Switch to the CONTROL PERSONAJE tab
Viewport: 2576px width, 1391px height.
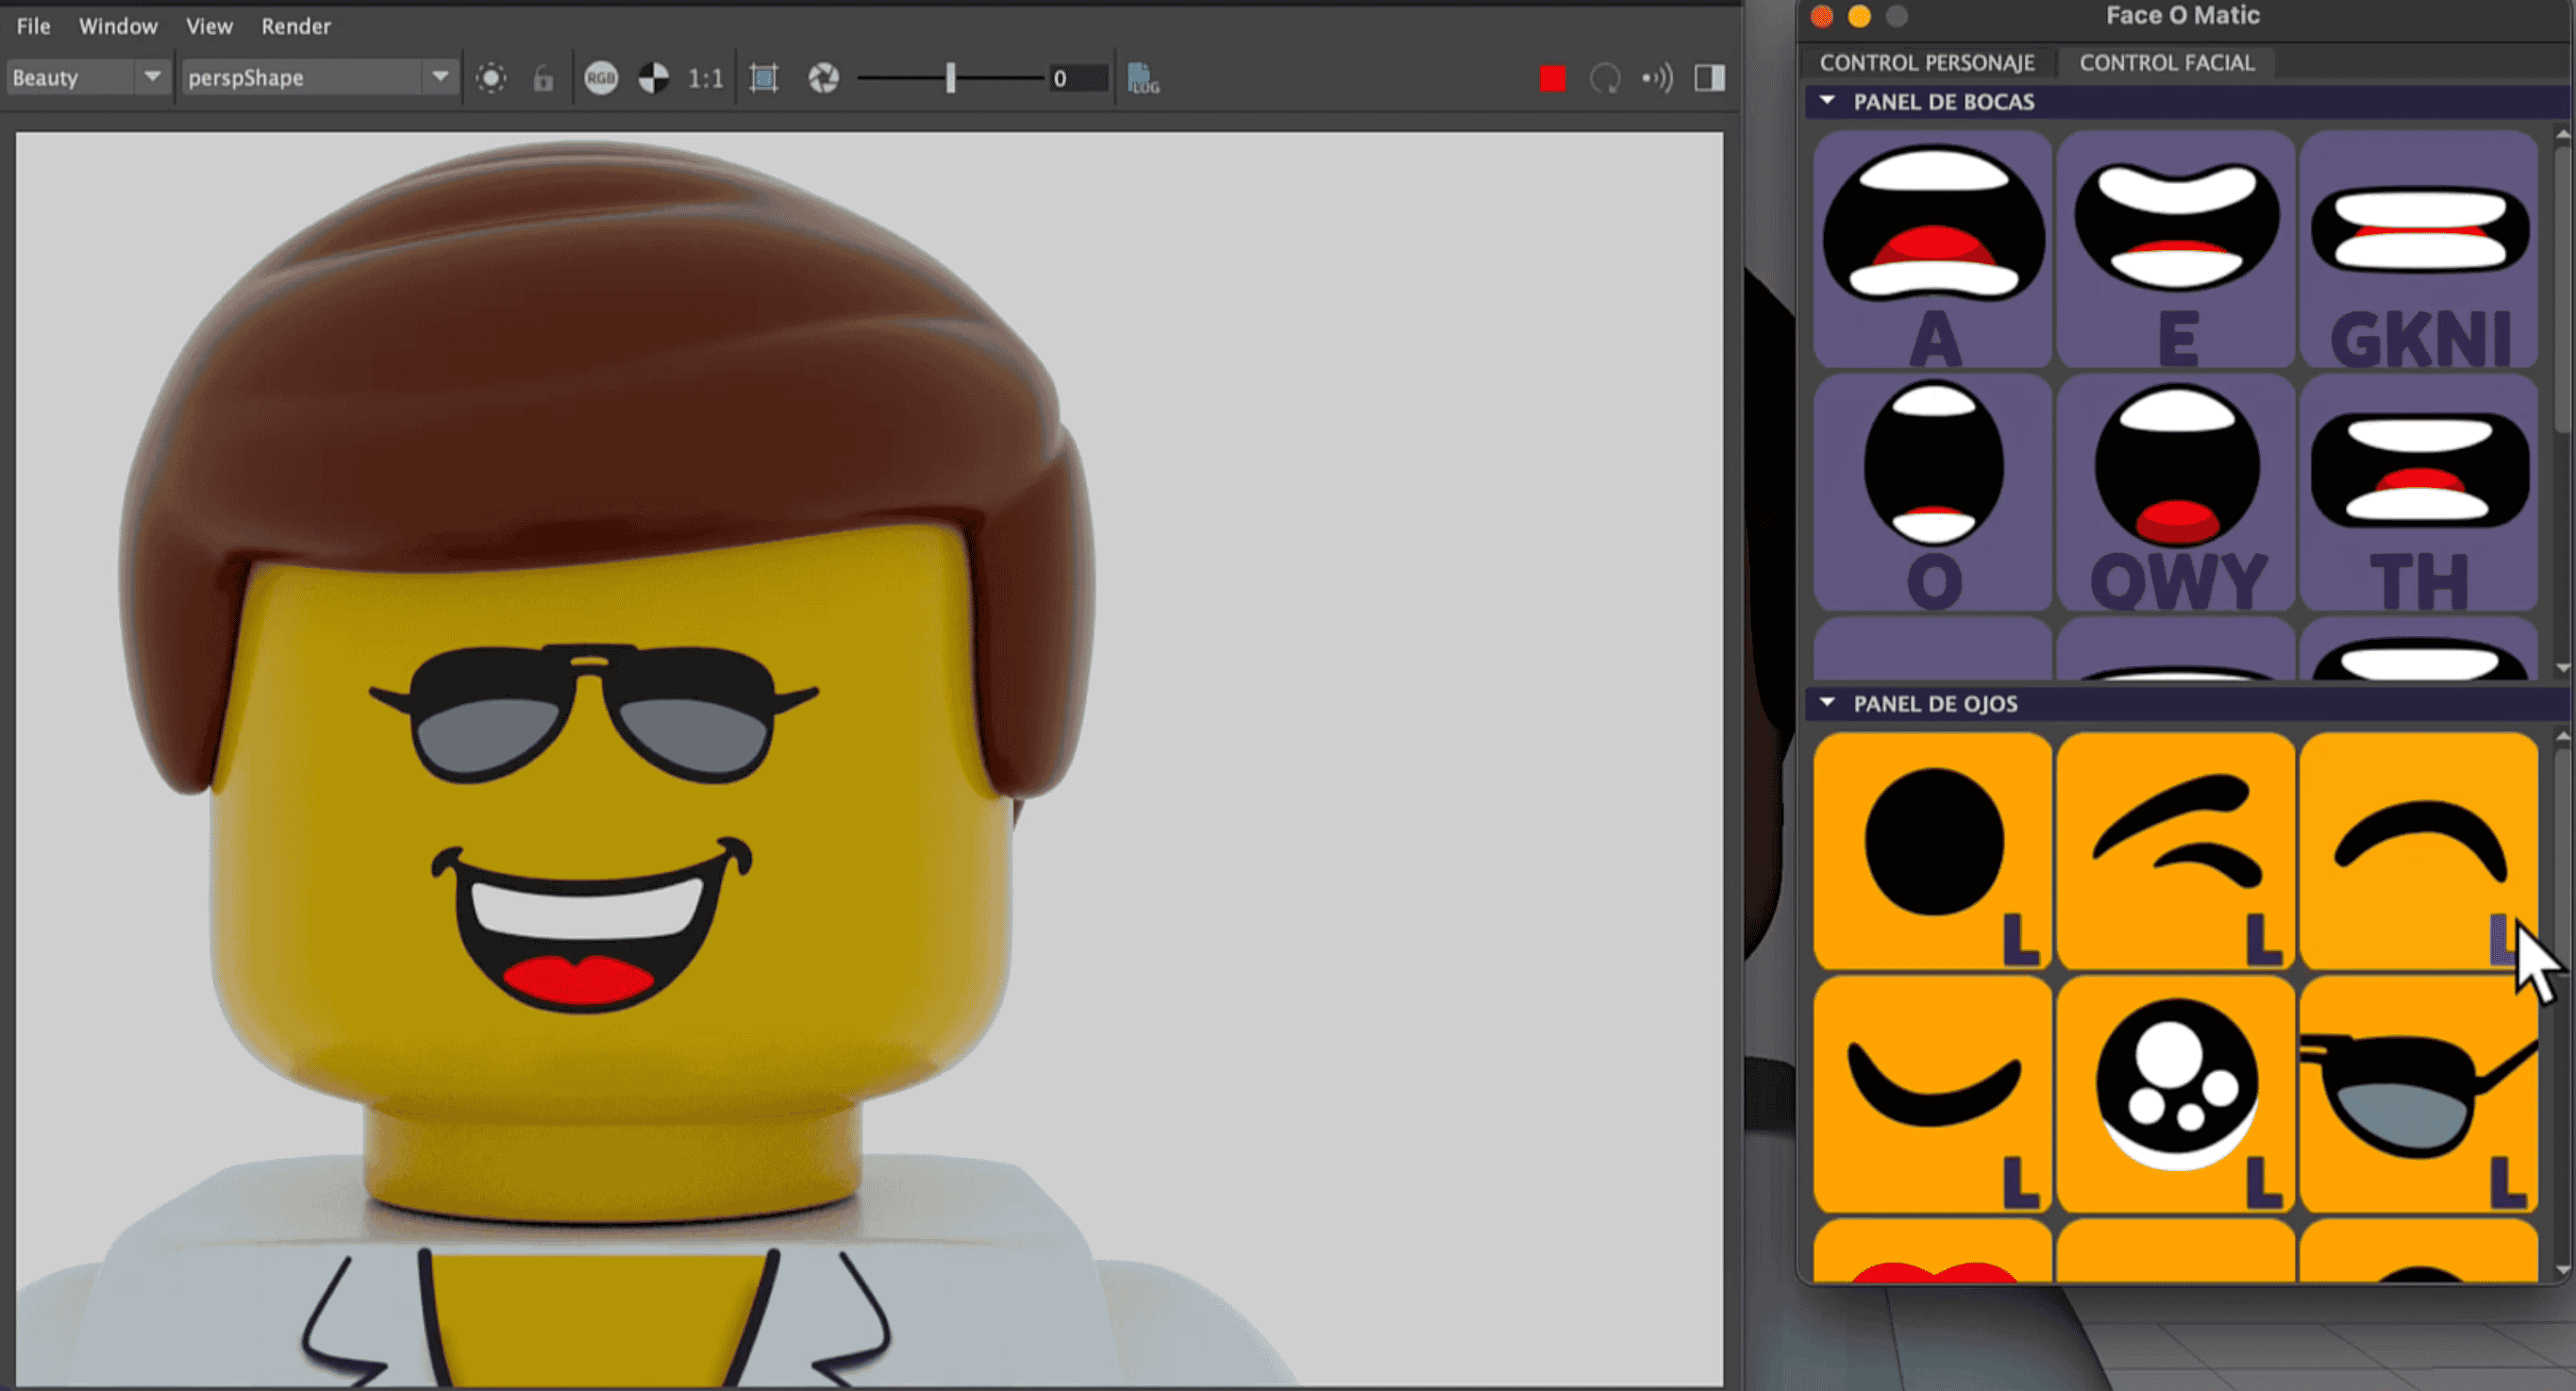click(1926, 63)
